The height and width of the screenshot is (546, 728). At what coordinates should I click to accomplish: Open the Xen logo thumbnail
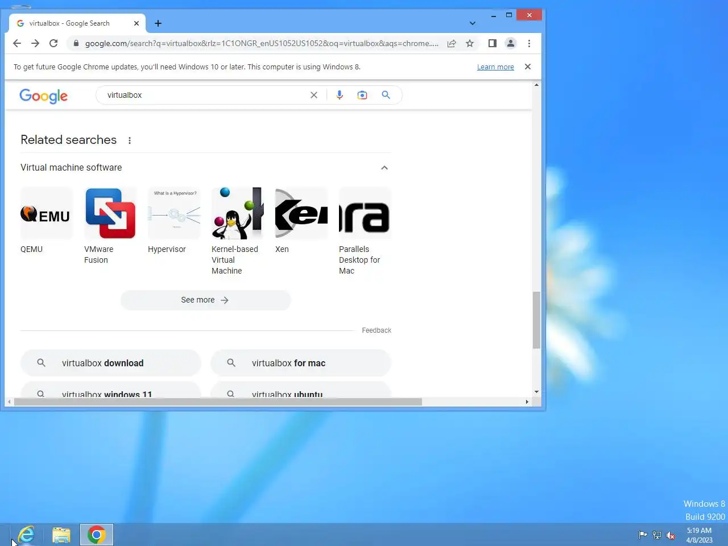pyautogui.click(x=301, y=213)
